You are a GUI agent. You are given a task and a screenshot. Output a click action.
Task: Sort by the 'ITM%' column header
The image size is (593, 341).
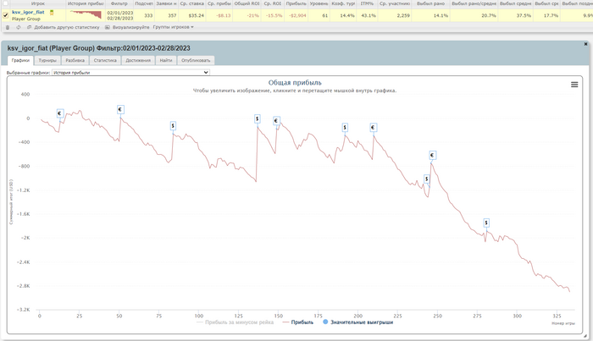coord(367,3)
